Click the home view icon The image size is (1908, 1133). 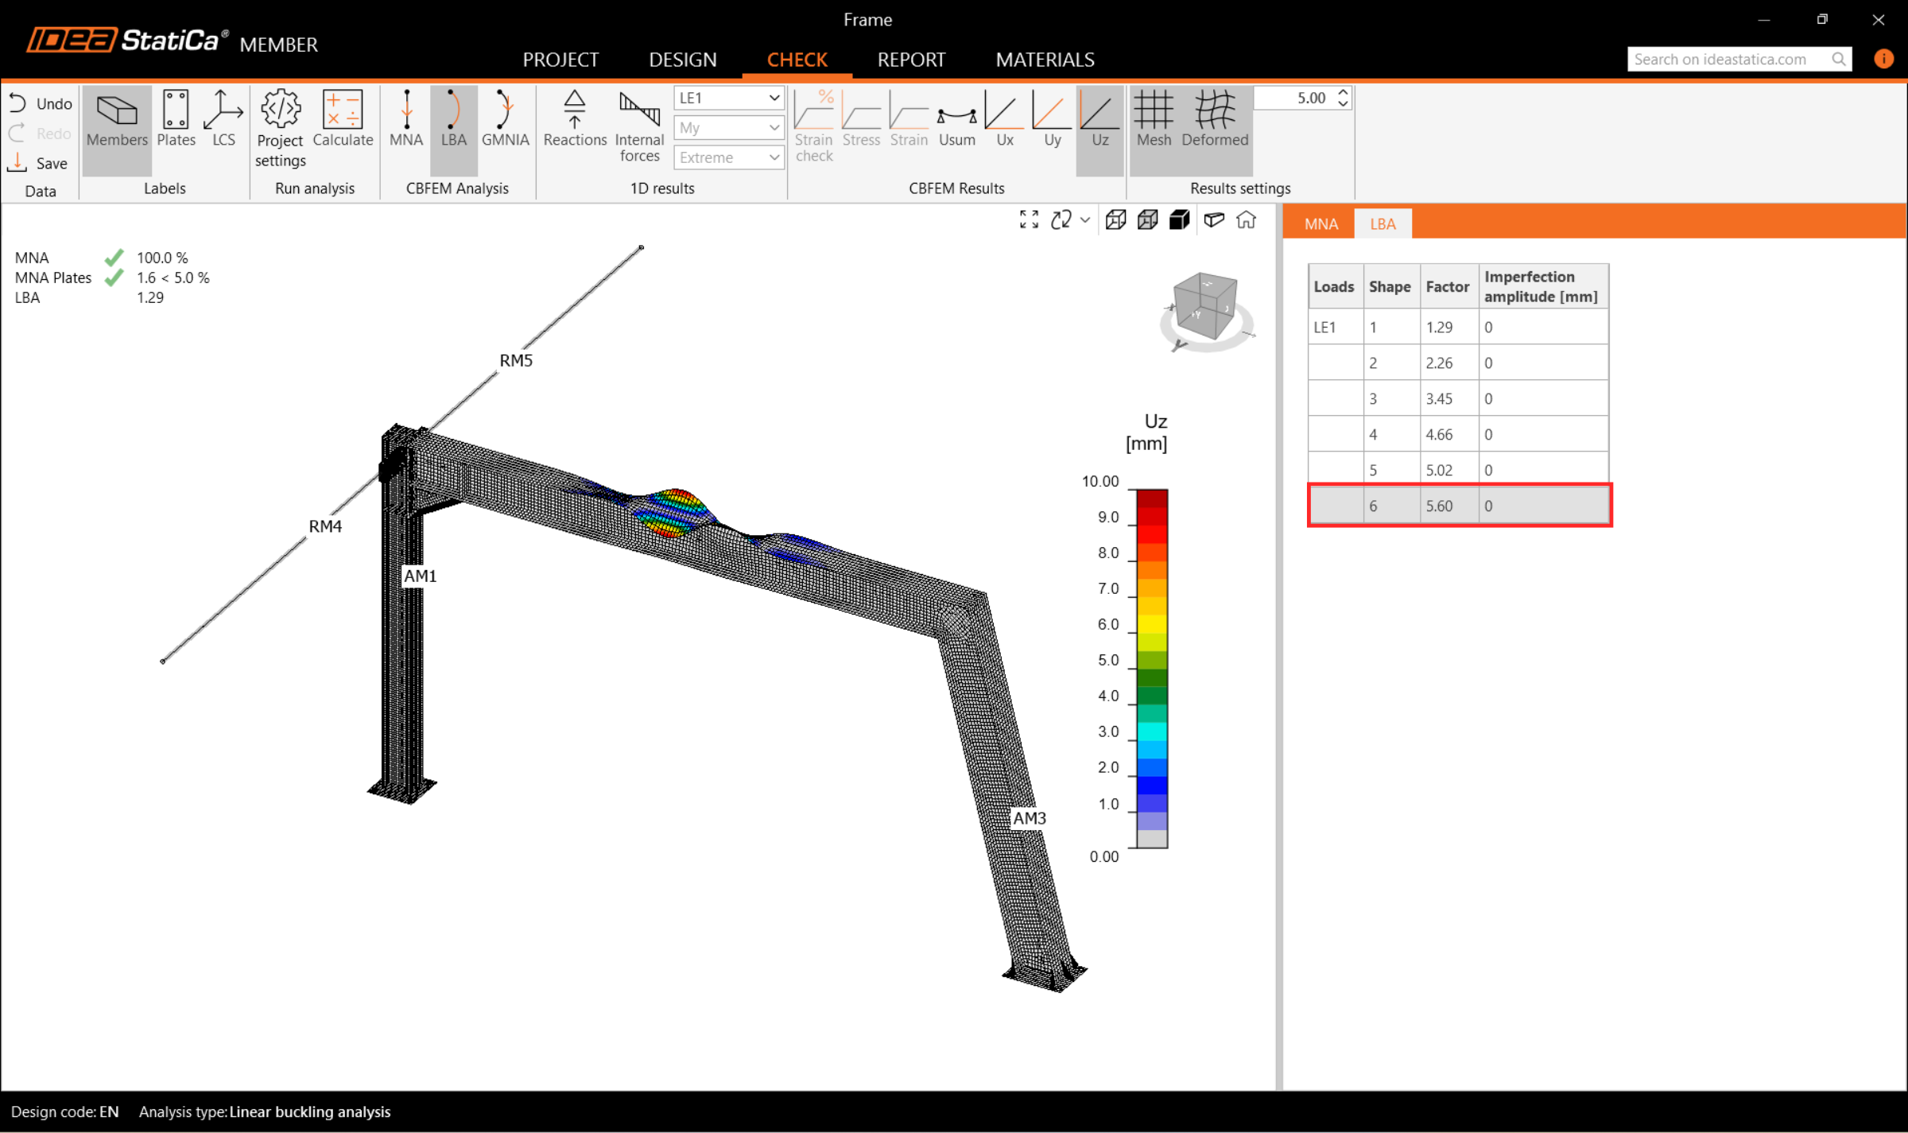pyautogui.click(x=1246, y=220)
